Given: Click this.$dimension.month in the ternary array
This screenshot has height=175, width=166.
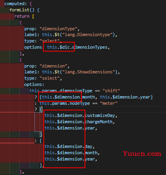Looking at the screenshot, I should [x=68, y=97].
